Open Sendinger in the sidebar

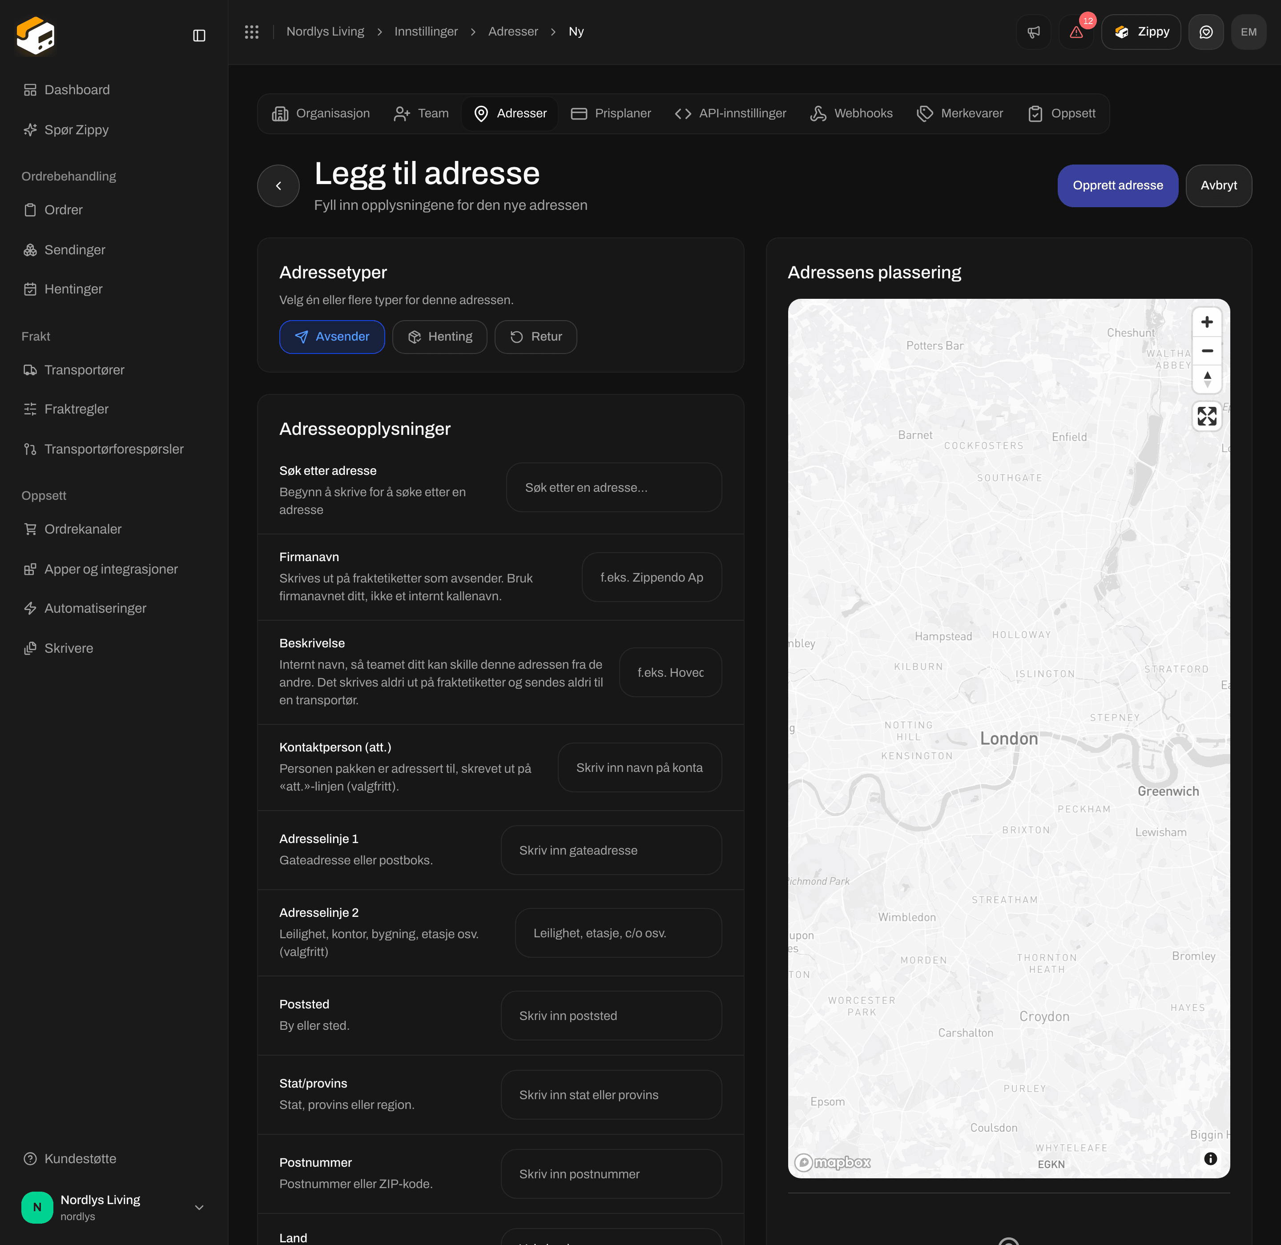[114, 250]
